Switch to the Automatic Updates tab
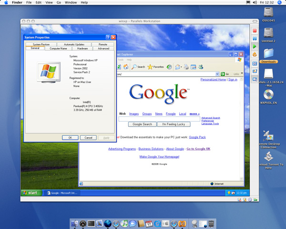Image resolution: width=286 pixels, height=229 pixels. click(74, 44)
